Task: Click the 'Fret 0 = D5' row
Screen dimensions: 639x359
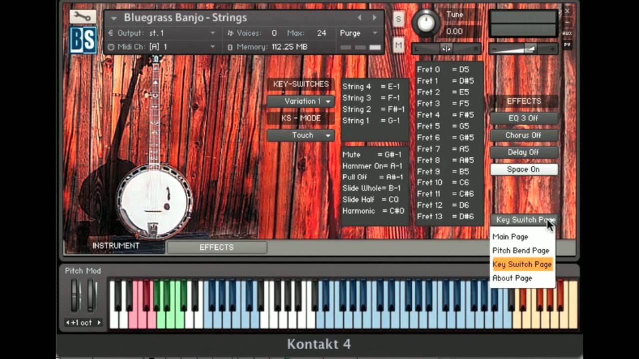Action: tap(443, 70)
